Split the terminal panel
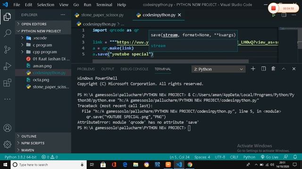Screen dimensions: 302x169 click(263, 69)
